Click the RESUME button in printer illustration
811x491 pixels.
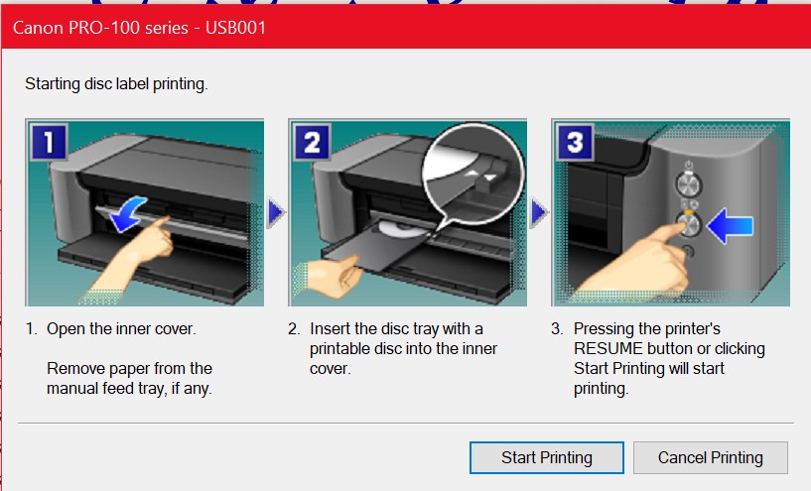689,224
